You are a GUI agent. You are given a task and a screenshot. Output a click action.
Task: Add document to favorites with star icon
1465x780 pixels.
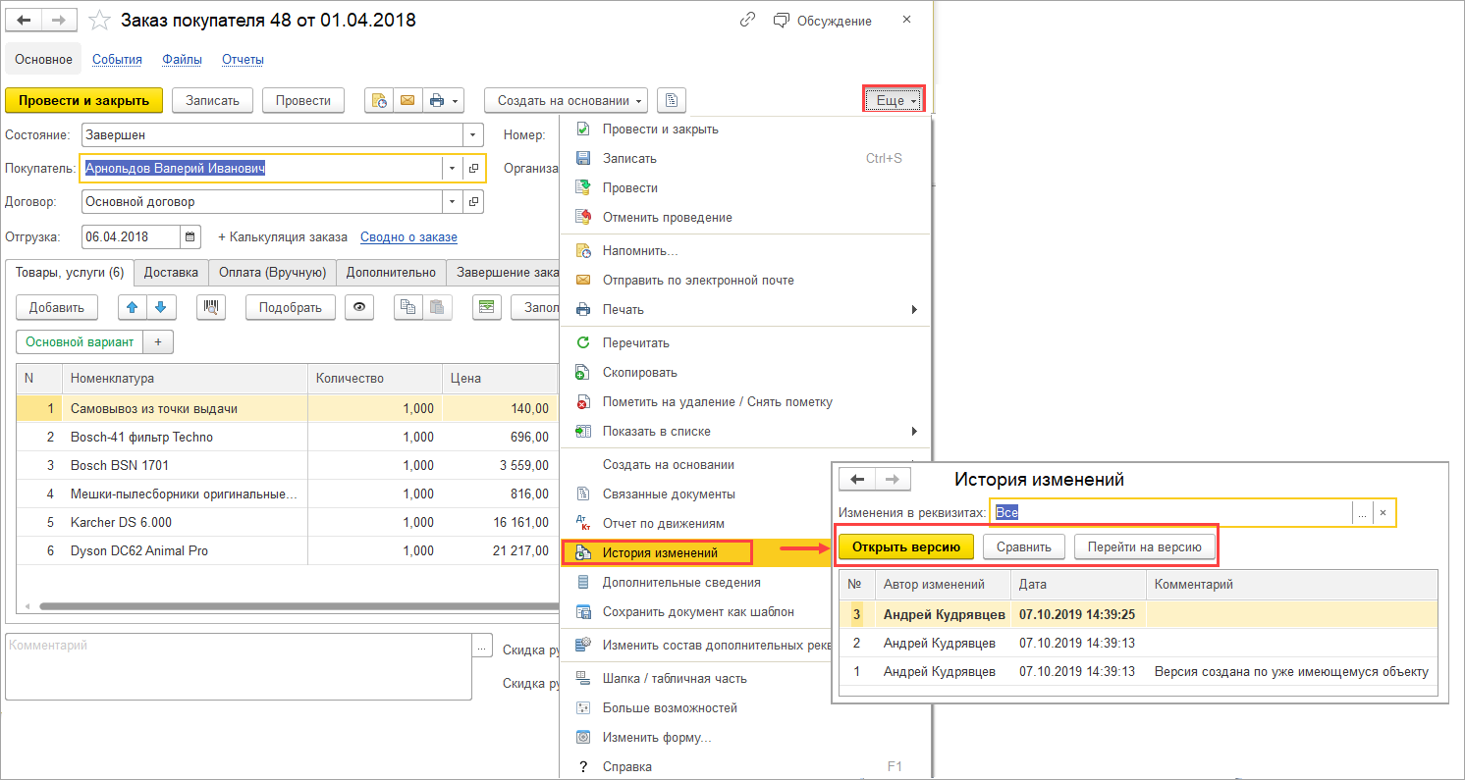click(99, 20)
